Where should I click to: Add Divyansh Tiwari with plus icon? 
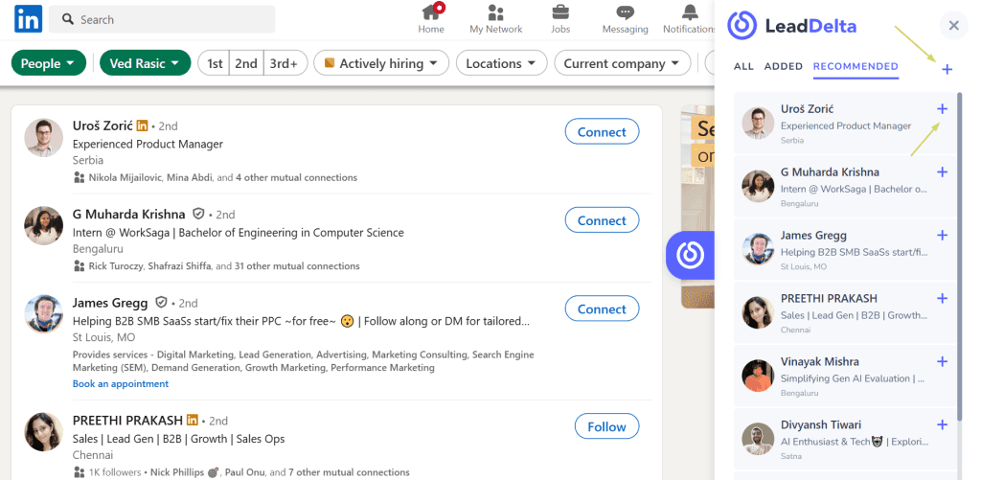pyautogui.click(x=942, y=425)
